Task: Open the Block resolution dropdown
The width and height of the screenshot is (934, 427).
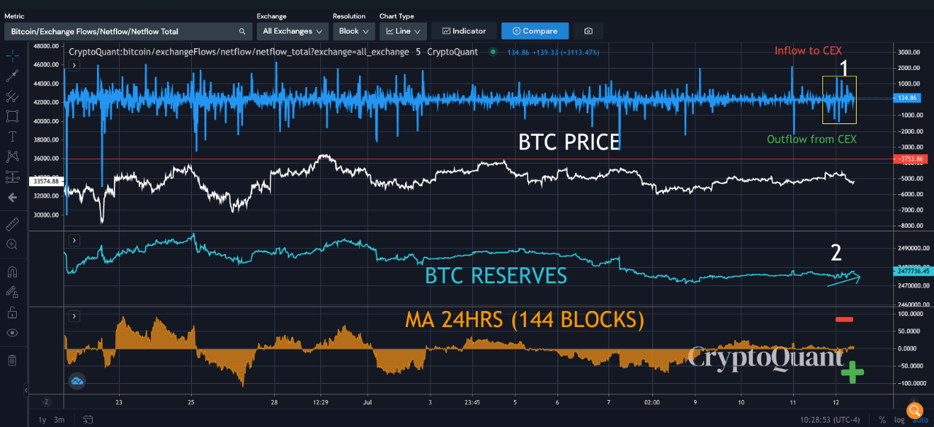Action: pos(353,31)
